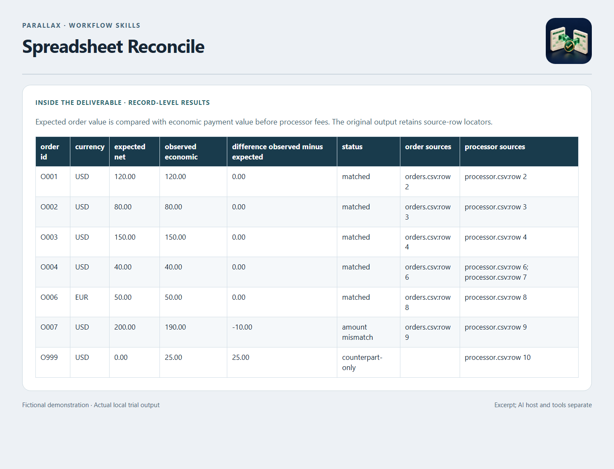
Task: Click the description paragraph about expected order value
Action: pos(264,122)
